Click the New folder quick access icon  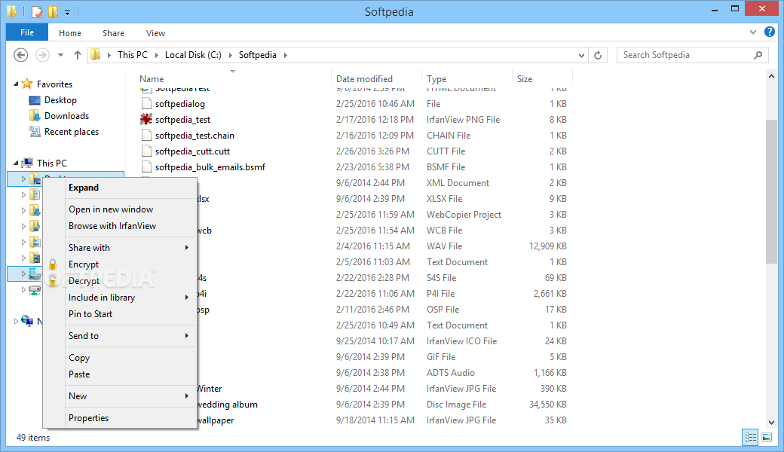click(x=53, y=11)
